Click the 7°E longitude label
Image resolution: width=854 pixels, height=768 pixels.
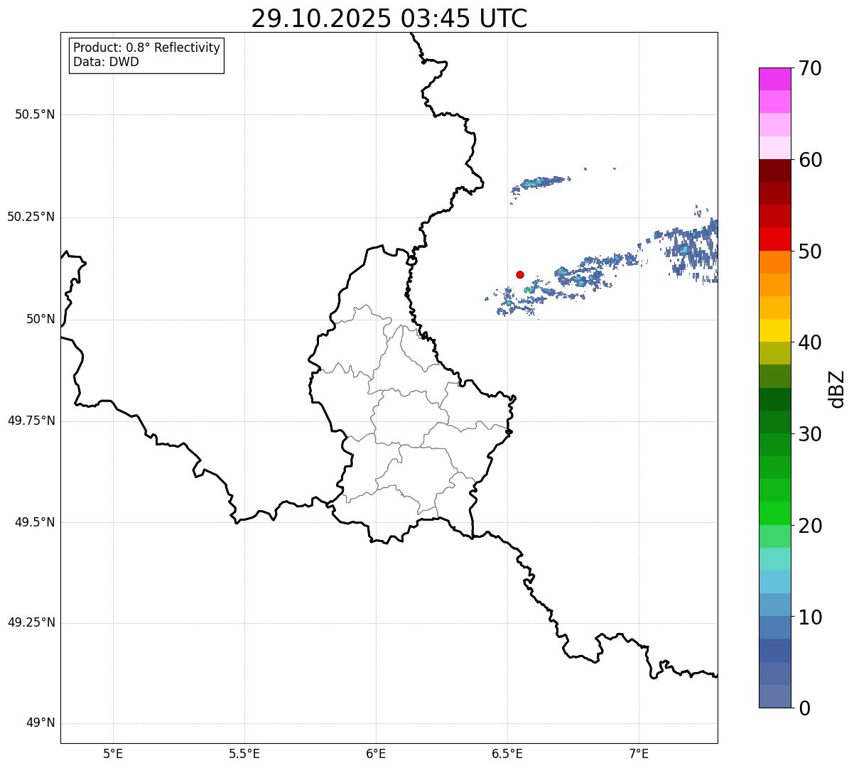point(639,753)
